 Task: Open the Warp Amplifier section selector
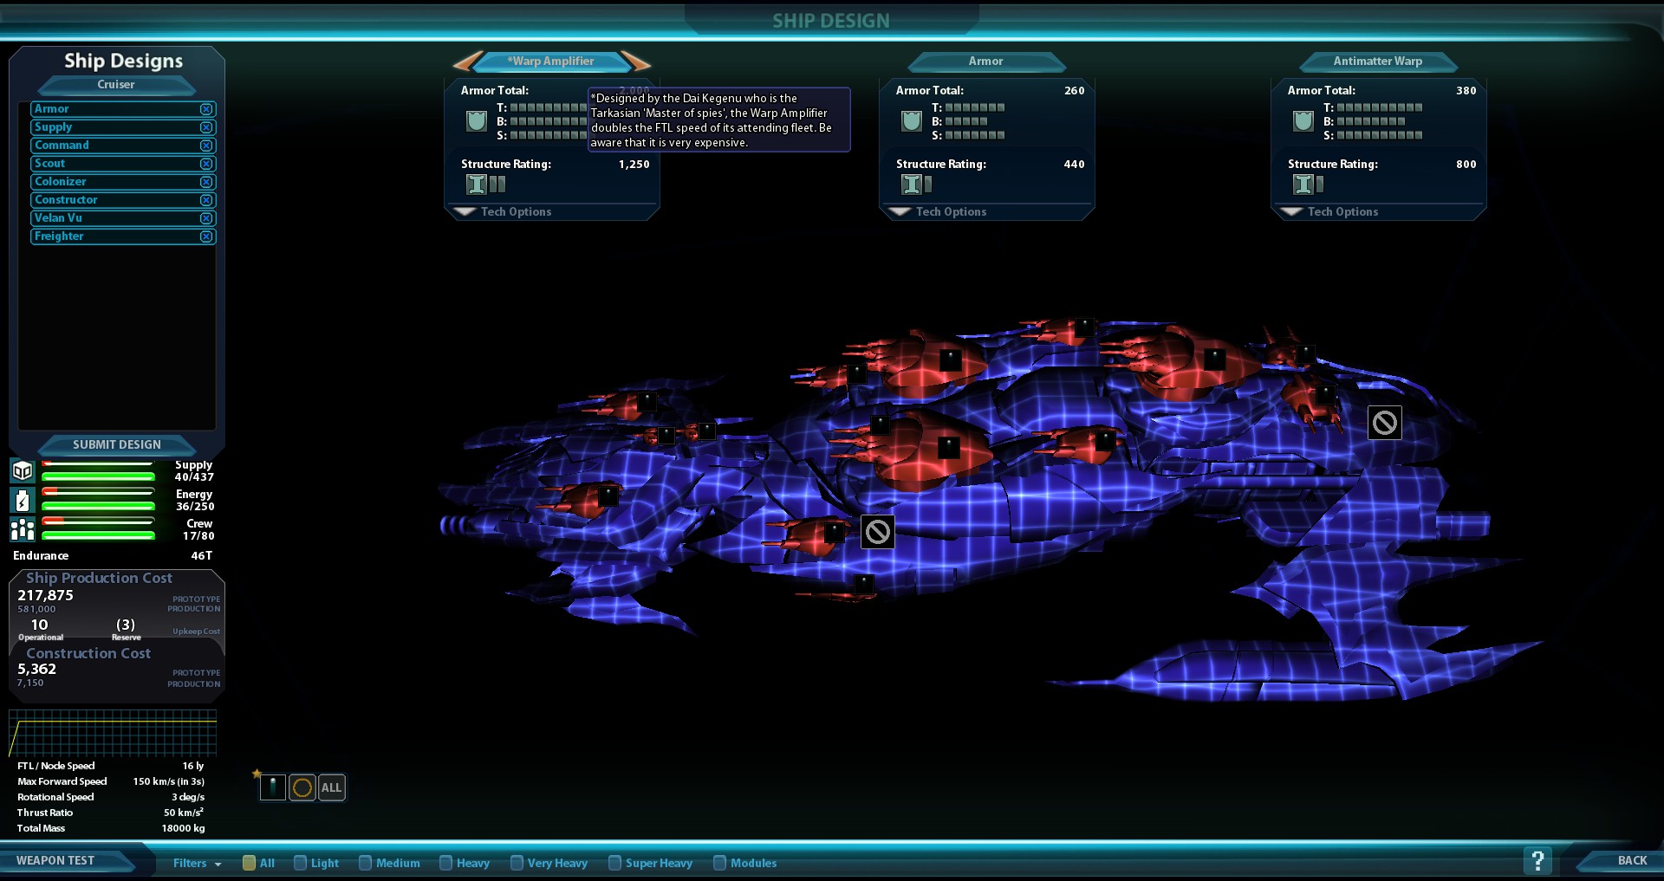point(551,62)
